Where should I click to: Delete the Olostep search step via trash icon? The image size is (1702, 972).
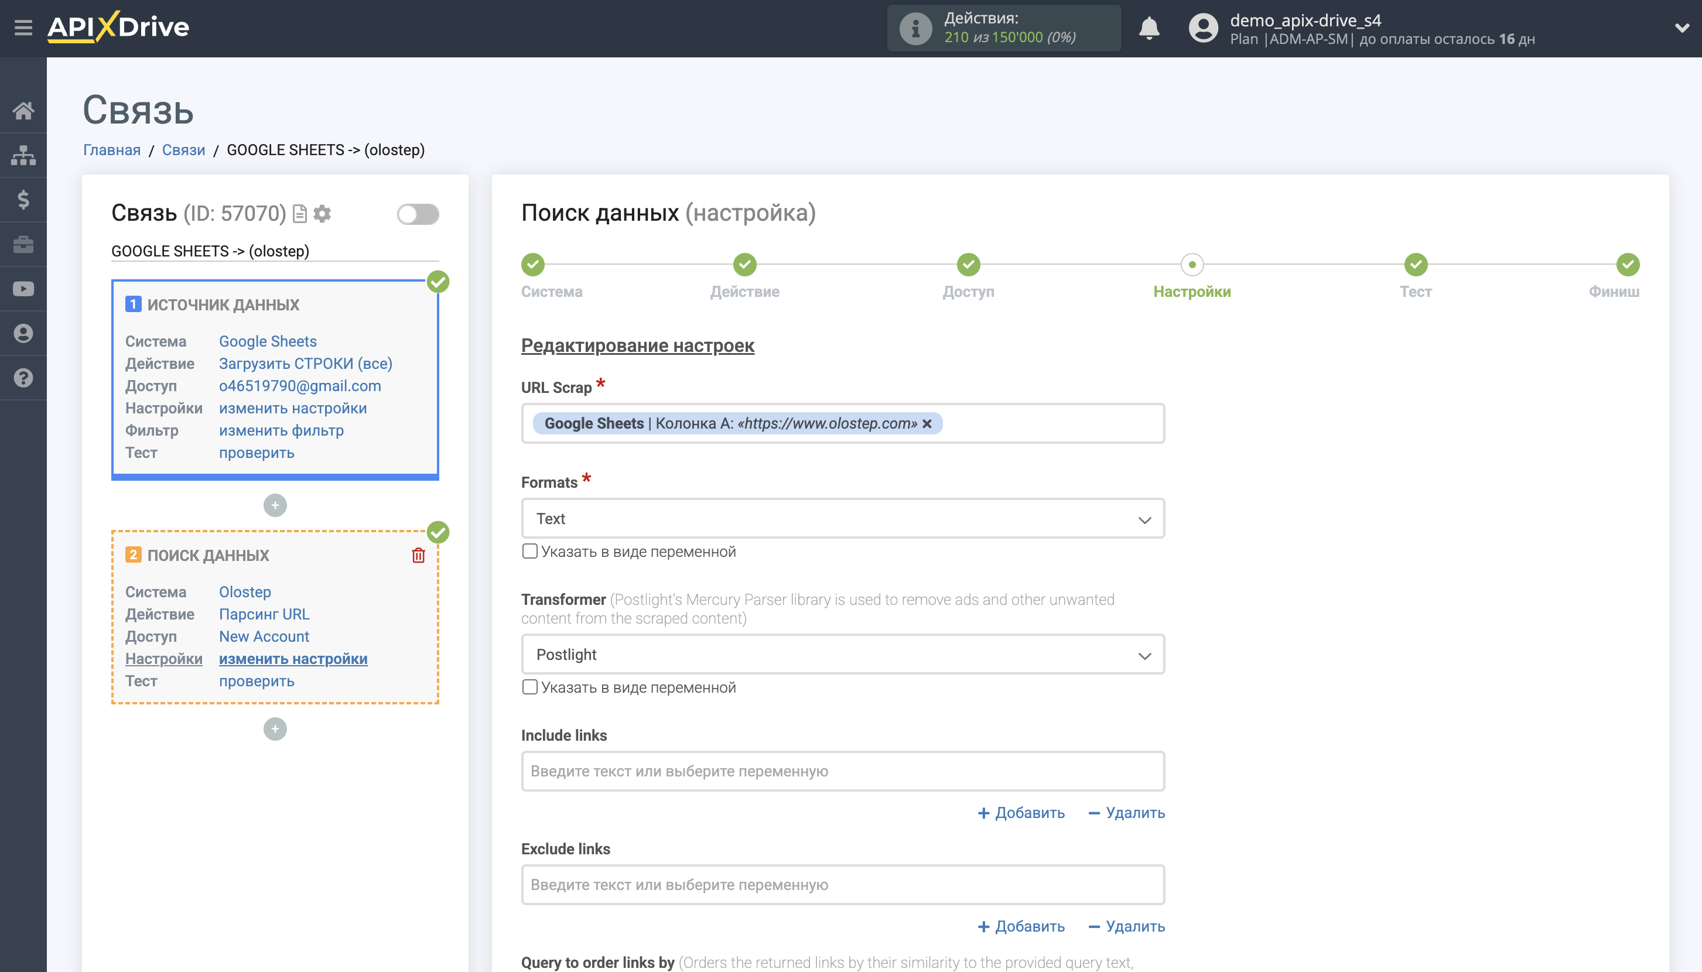[x=418, y=556]
